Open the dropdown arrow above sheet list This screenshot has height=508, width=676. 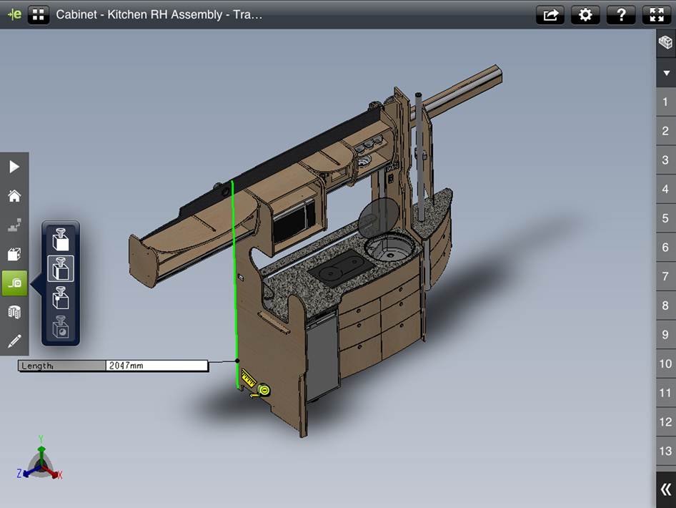[x=665, y=72]
